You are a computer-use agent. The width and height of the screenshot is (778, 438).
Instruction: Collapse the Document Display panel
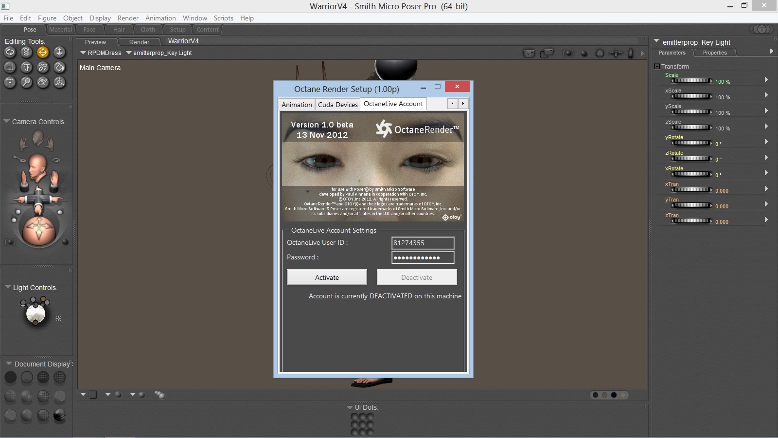click(9, 364)
